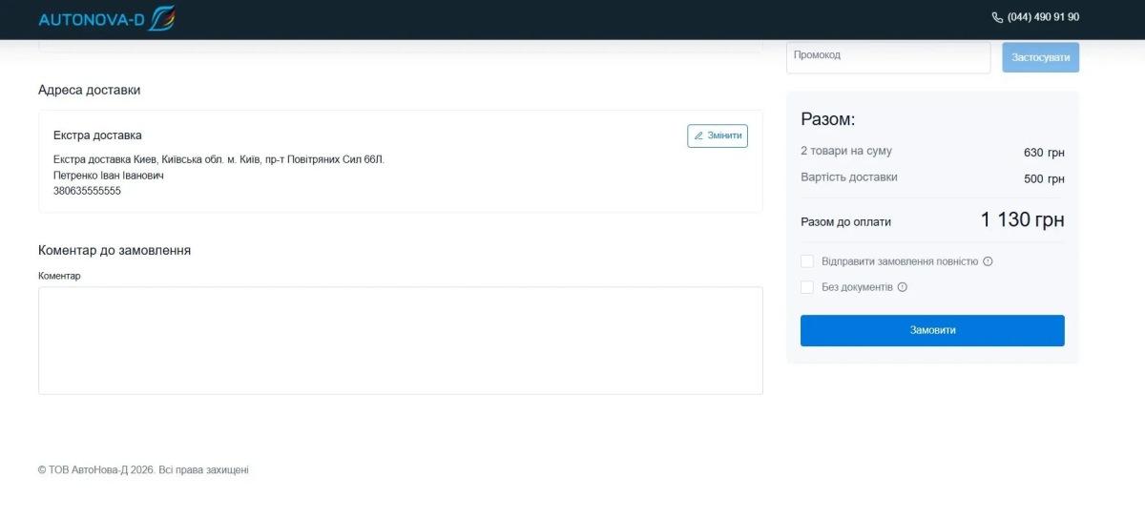
Task: Click the recipient phone number 380635555555
Action: (87, 191)
